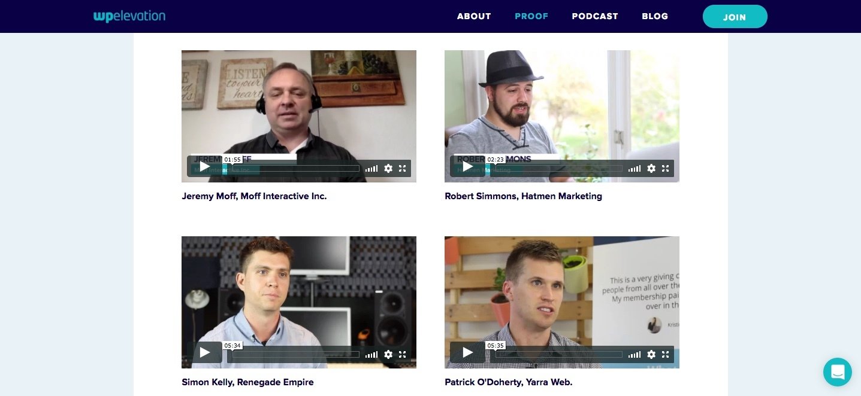The image size is (861, 396).
Task: Enter fullscreen on Jeremy Moff video
Action: (403, 169)
